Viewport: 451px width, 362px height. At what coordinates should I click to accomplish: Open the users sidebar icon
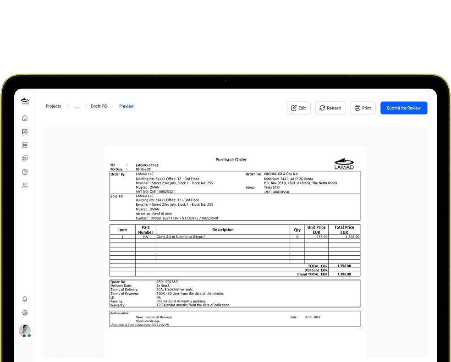point(25,186)
